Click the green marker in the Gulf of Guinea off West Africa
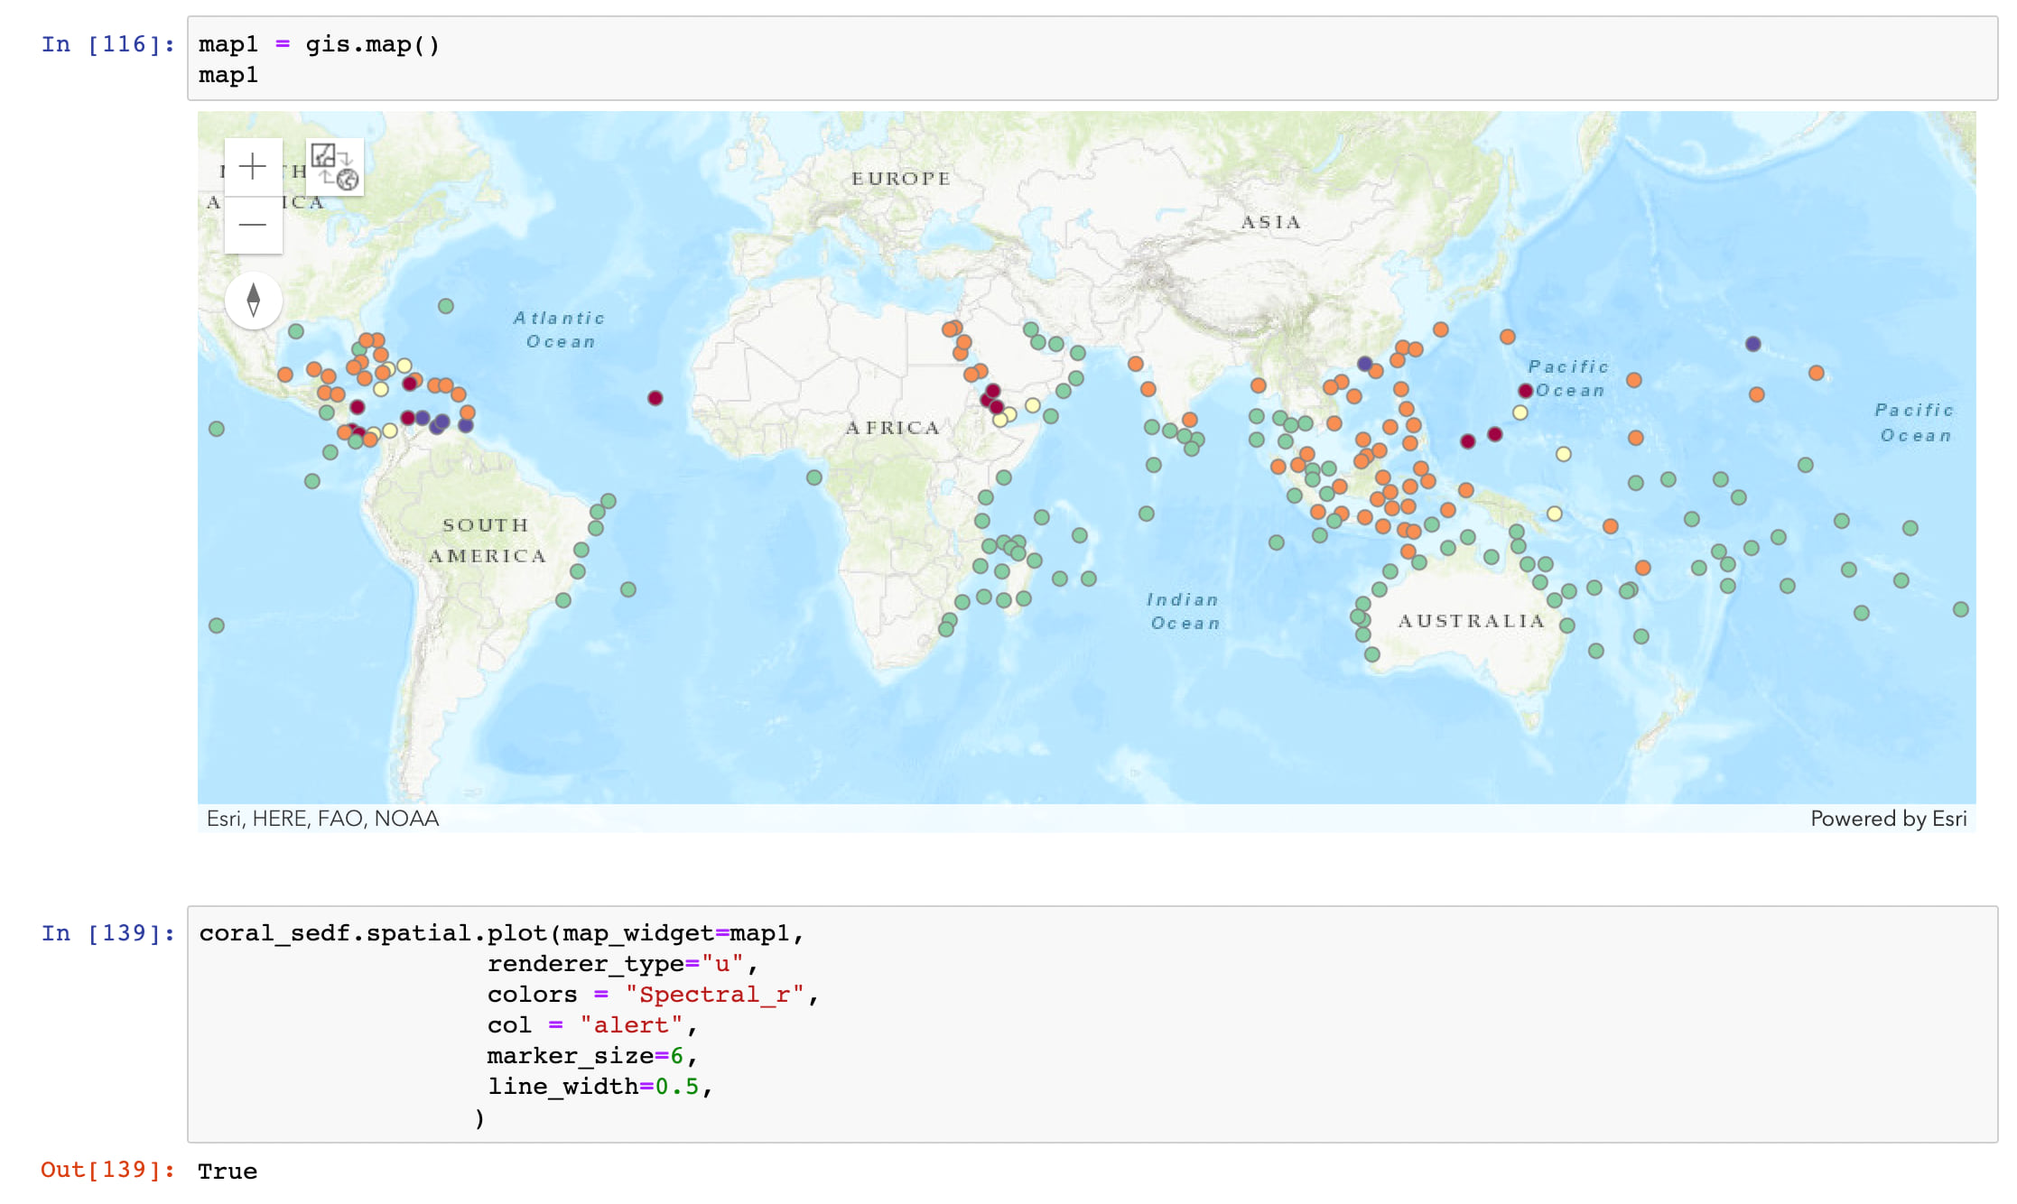This screenshot has height=1204, width=2017. 814,477
